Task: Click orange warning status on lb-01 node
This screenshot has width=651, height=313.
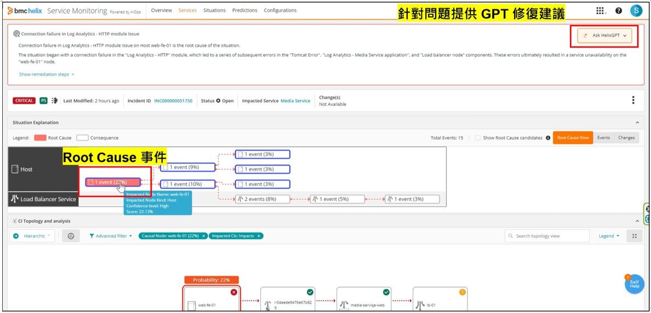Action: [462, 292]
